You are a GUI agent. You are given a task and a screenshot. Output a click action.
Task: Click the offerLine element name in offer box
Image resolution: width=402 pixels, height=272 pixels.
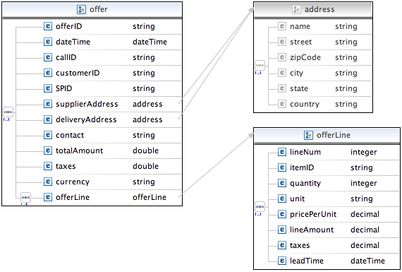(73, 197)
